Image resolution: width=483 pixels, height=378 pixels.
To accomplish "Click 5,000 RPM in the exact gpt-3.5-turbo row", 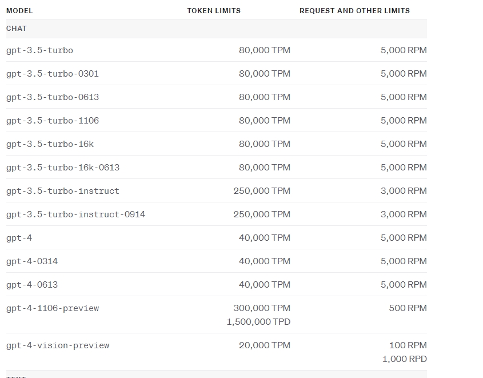I will tap(404, 50).
